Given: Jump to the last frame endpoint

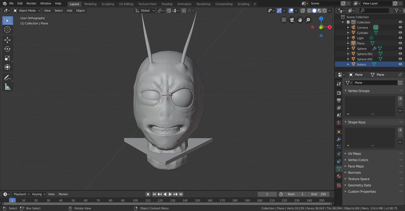Looking at the screenshot, I should pos(181,194).
